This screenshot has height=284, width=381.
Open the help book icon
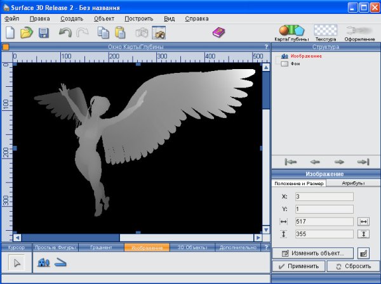[218, 32]
